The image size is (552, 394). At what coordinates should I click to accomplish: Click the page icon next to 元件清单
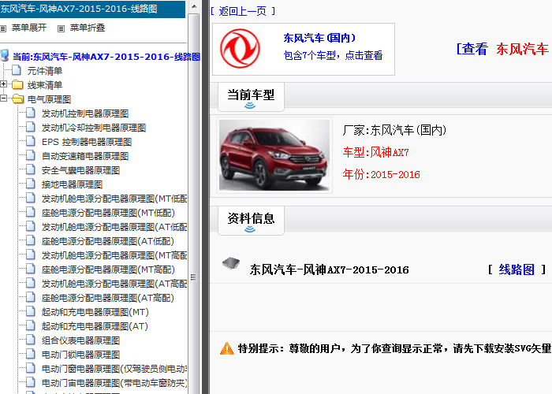(17, 70)
